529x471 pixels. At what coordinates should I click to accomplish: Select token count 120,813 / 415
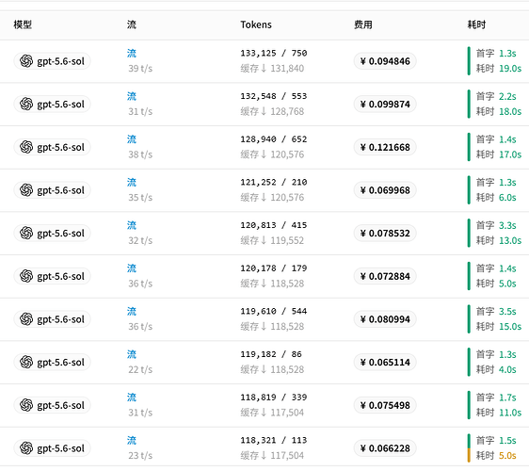[x=274, y=225]
